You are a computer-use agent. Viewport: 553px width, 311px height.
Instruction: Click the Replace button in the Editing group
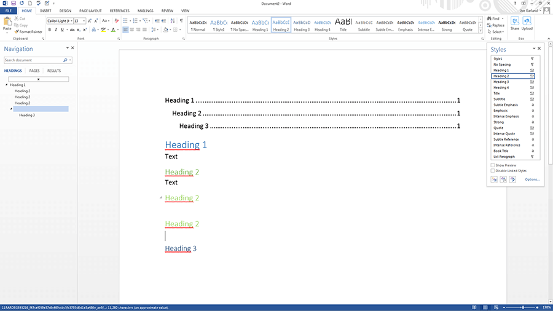(498, 25)
